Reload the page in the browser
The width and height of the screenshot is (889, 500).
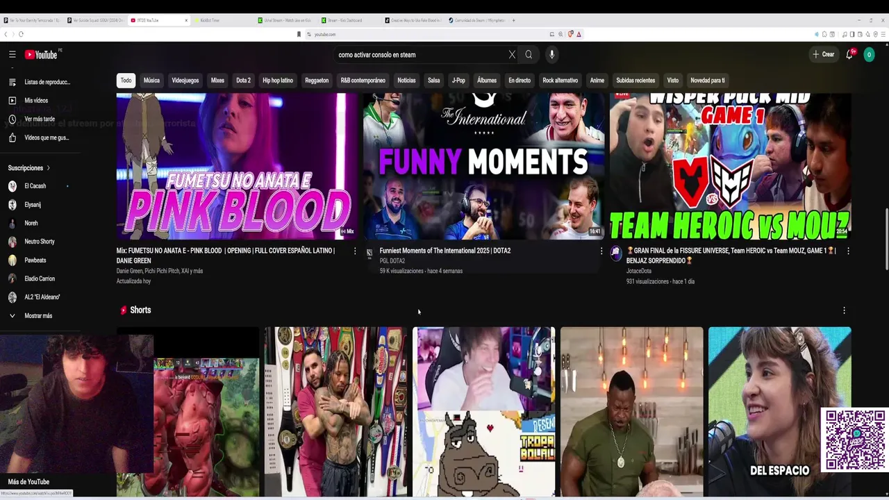(22, 34)
